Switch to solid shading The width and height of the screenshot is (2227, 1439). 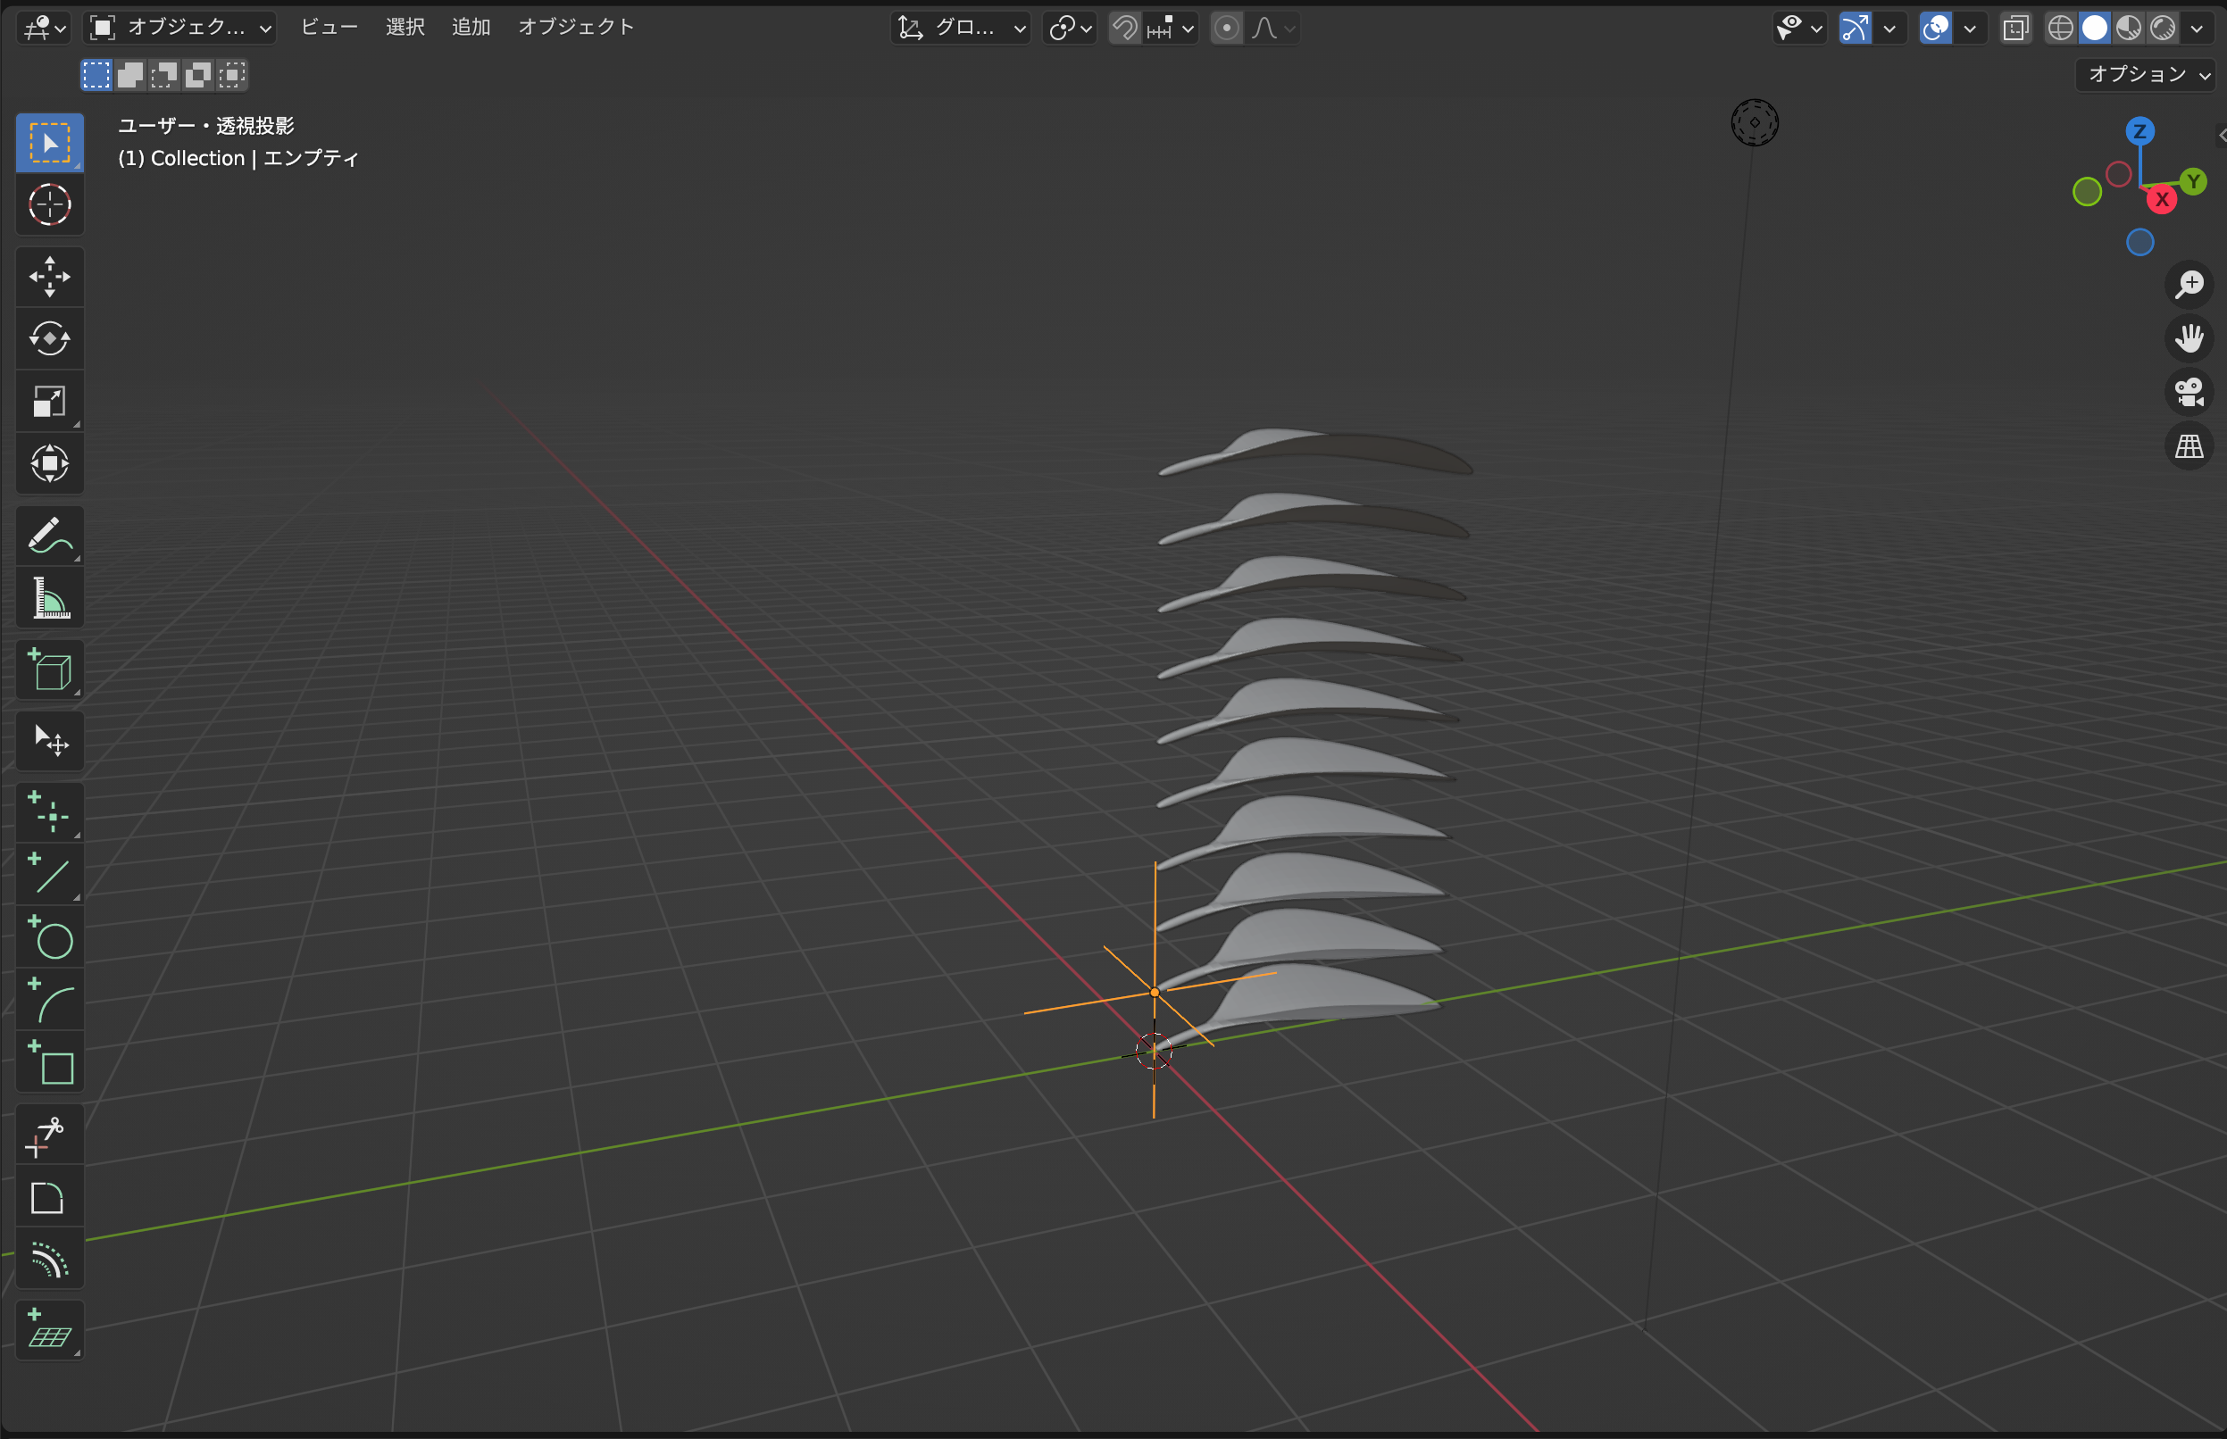[2095, 28]
